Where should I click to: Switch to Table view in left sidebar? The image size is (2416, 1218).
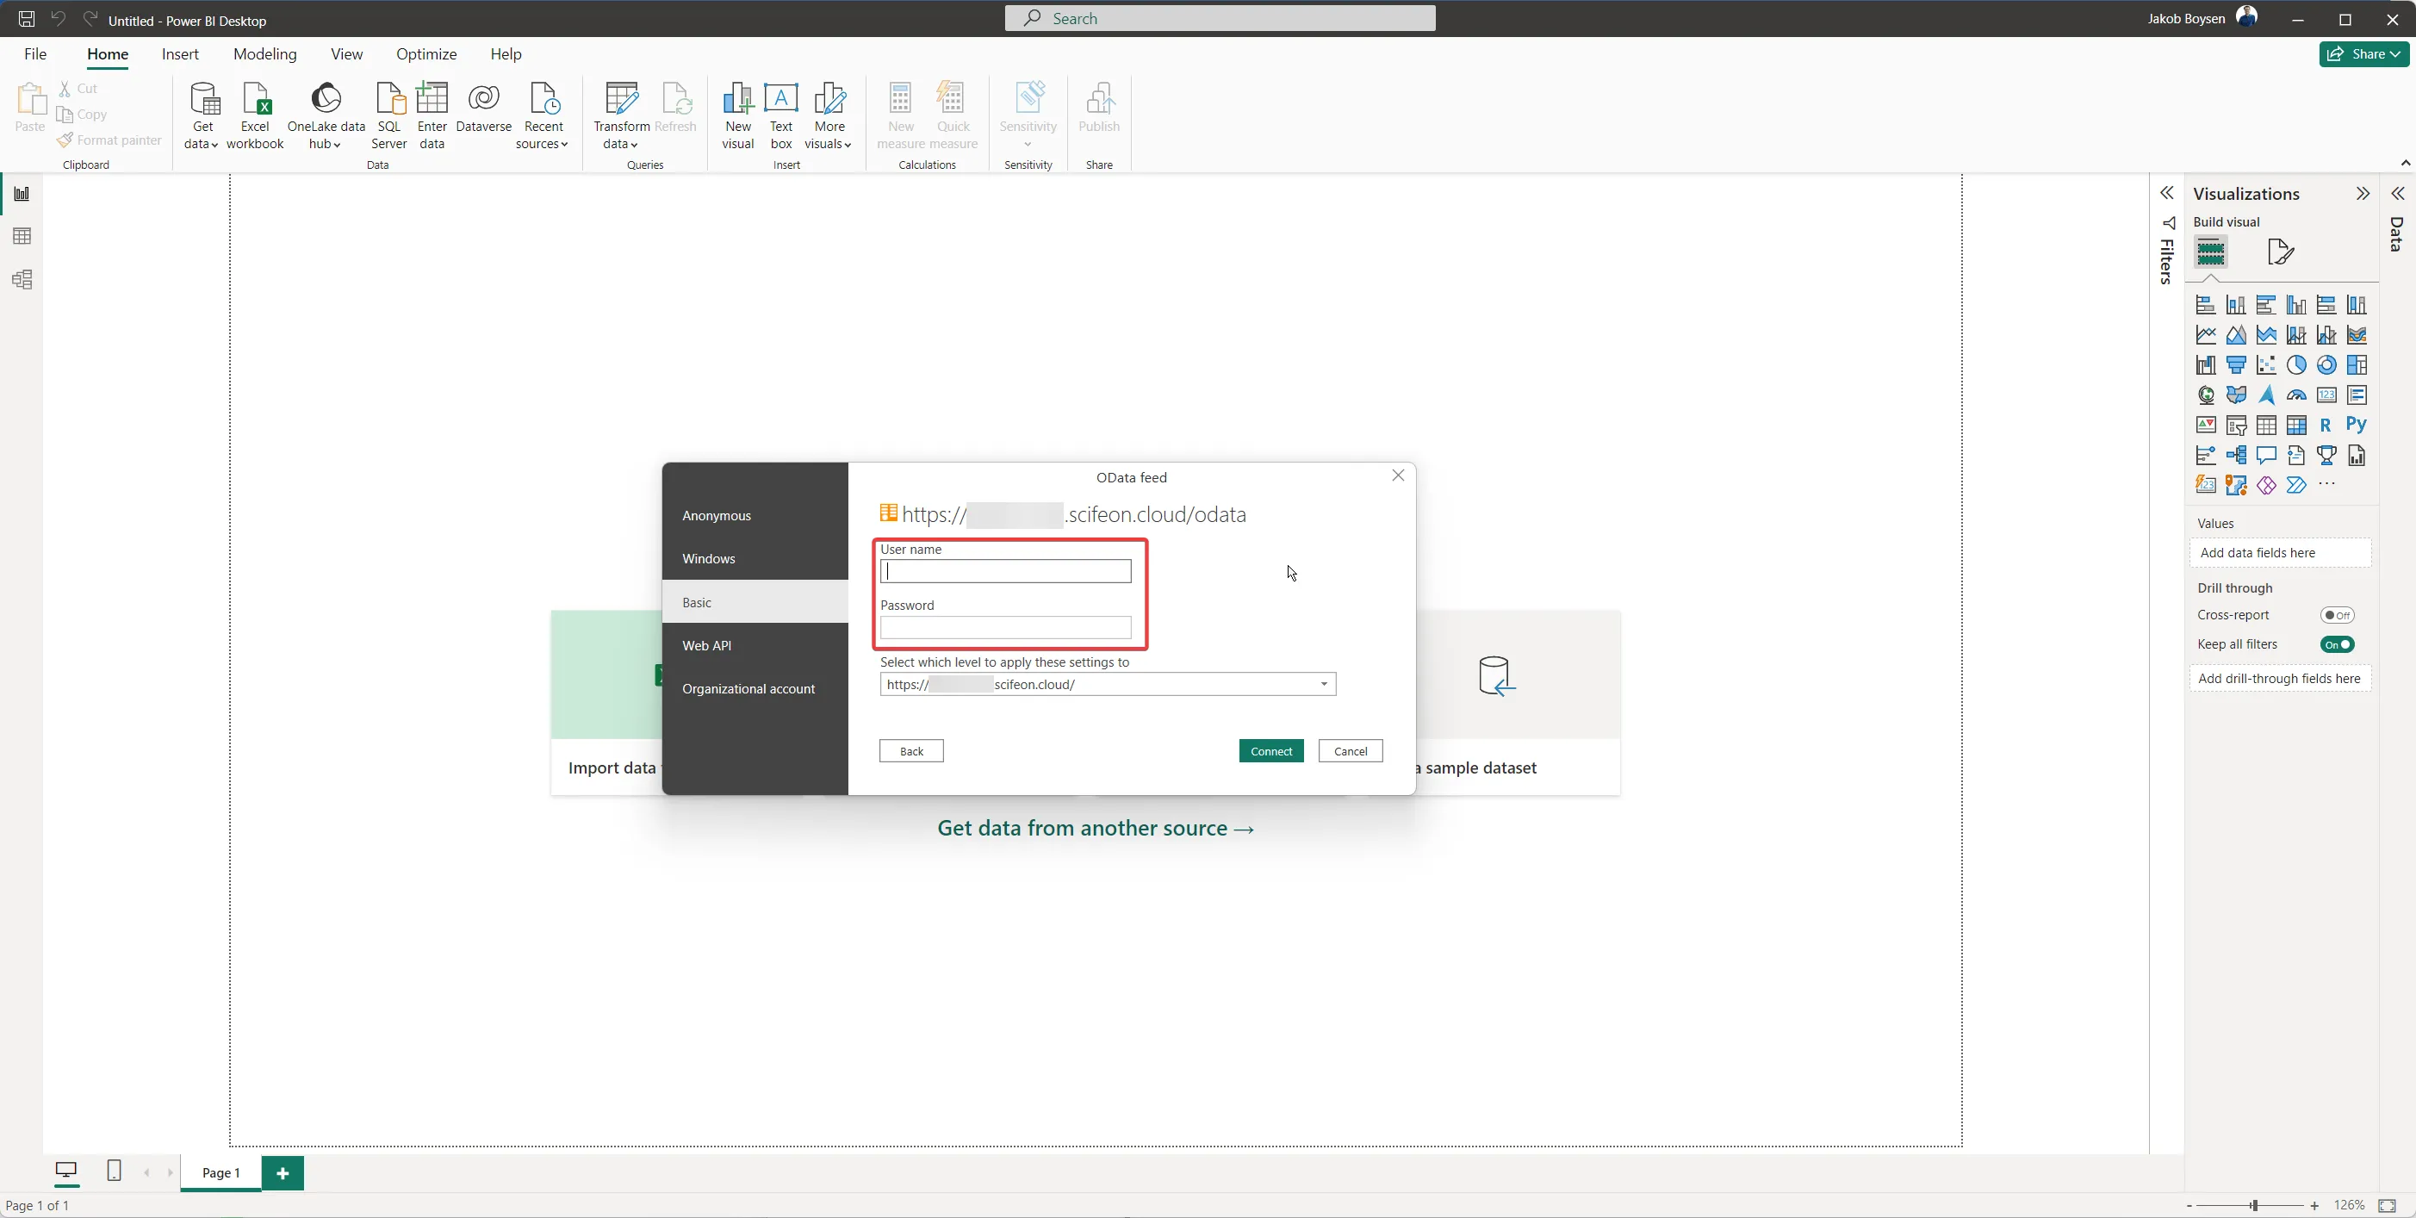[22, 236]
